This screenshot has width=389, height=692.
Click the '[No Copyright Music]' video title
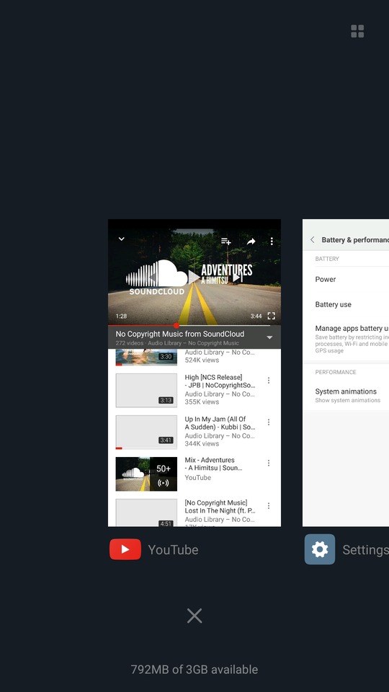coord(216,502)
